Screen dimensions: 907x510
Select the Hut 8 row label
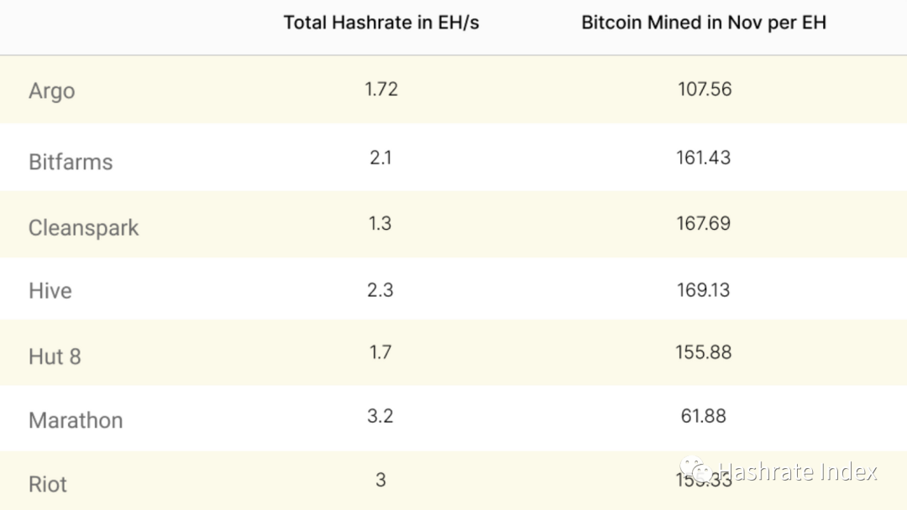[55, 356]
